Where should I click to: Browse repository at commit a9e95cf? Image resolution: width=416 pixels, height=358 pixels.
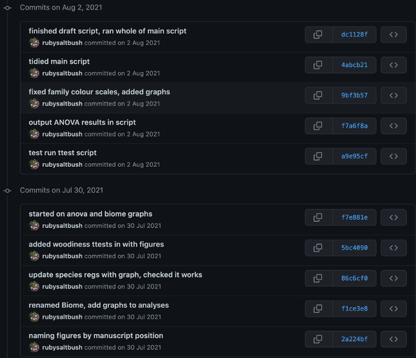coord(393,156)
